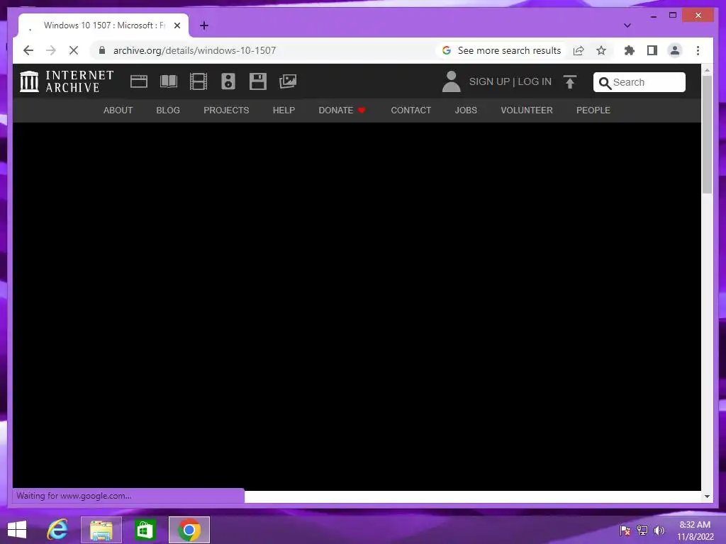Open the Chrome profile avatar
726x544 pixels.
[675, 50]
